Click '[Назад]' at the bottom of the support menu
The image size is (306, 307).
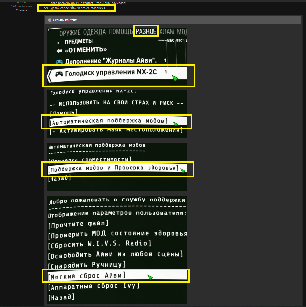point(61,297)
